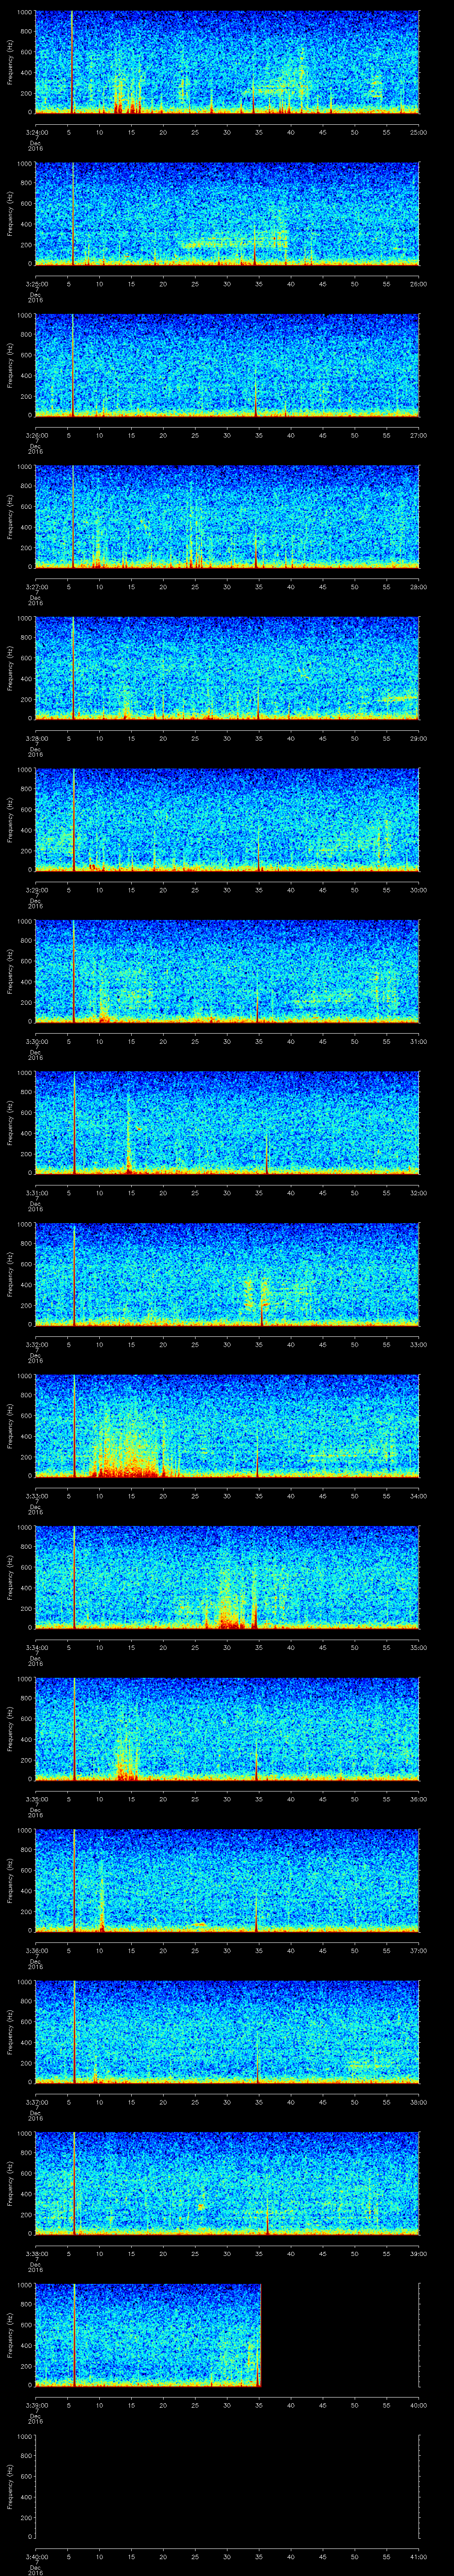Click the spectrogram panel starting at 3:38:00
454x2576 pixels.
coord(227,2183)
